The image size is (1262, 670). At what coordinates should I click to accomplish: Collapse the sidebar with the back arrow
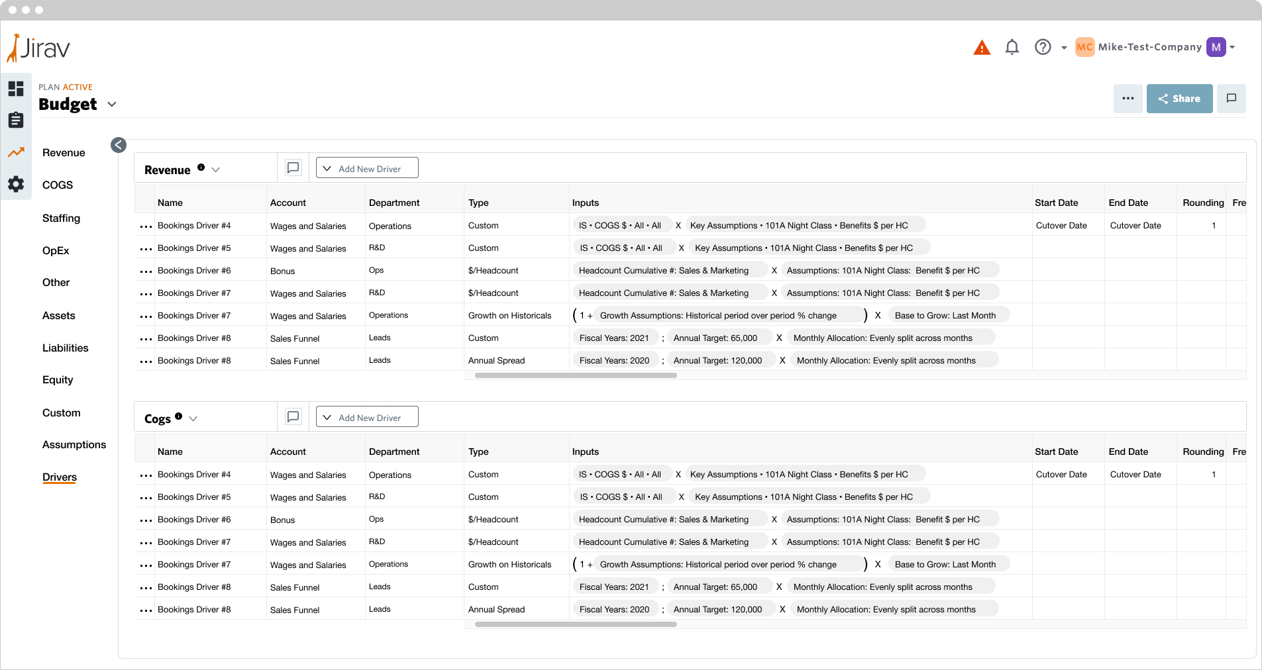point(119,145)
